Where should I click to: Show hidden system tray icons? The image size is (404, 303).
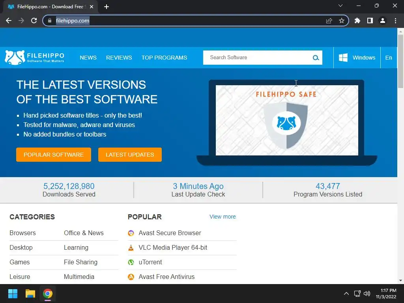(x=346, y=294)
